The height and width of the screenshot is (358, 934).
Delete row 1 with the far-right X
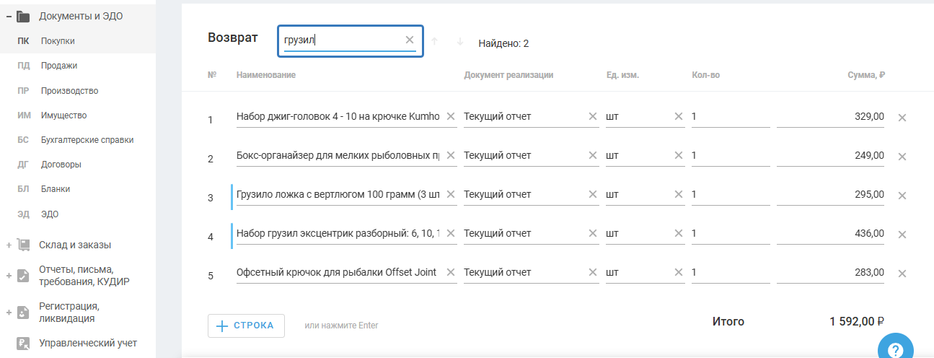[x=902, y=117]
